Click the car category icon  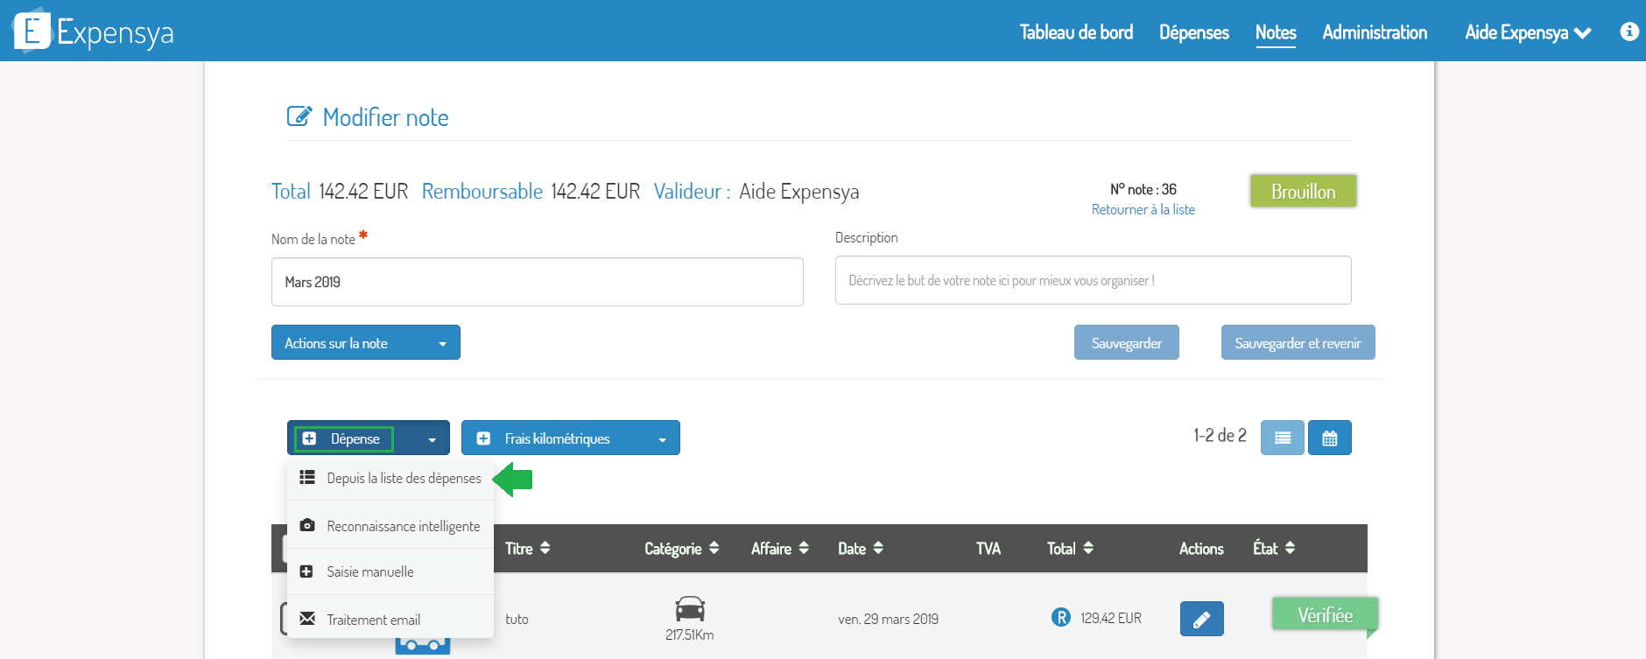coord(690,608)
